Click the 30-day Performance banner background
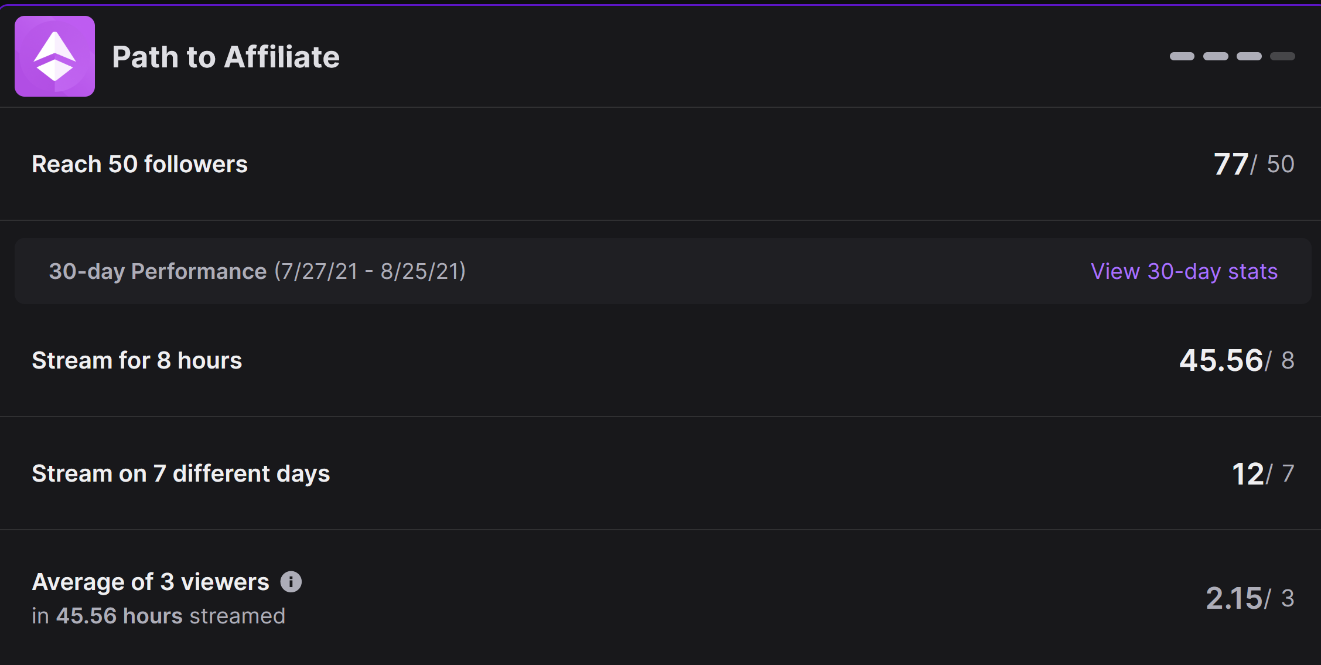The height and width of the screenshot is (665, 1321). pos(663,271)
